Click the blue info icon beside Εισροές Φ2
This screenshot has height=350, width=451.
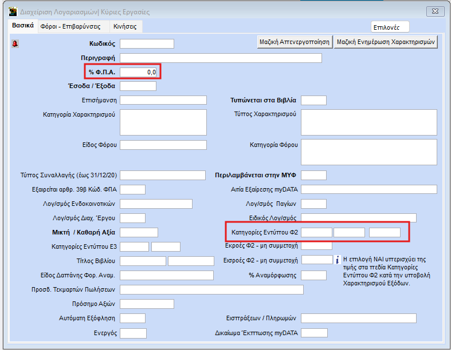coord(338,260)
